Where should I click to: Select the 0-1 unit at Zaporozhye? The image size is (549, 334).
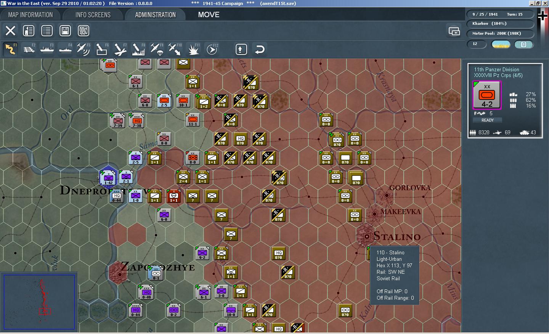156,273
